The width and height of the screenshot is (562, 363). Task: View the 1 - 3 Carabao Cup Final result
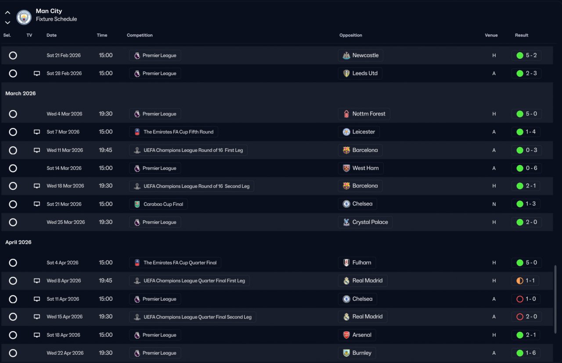526,204
